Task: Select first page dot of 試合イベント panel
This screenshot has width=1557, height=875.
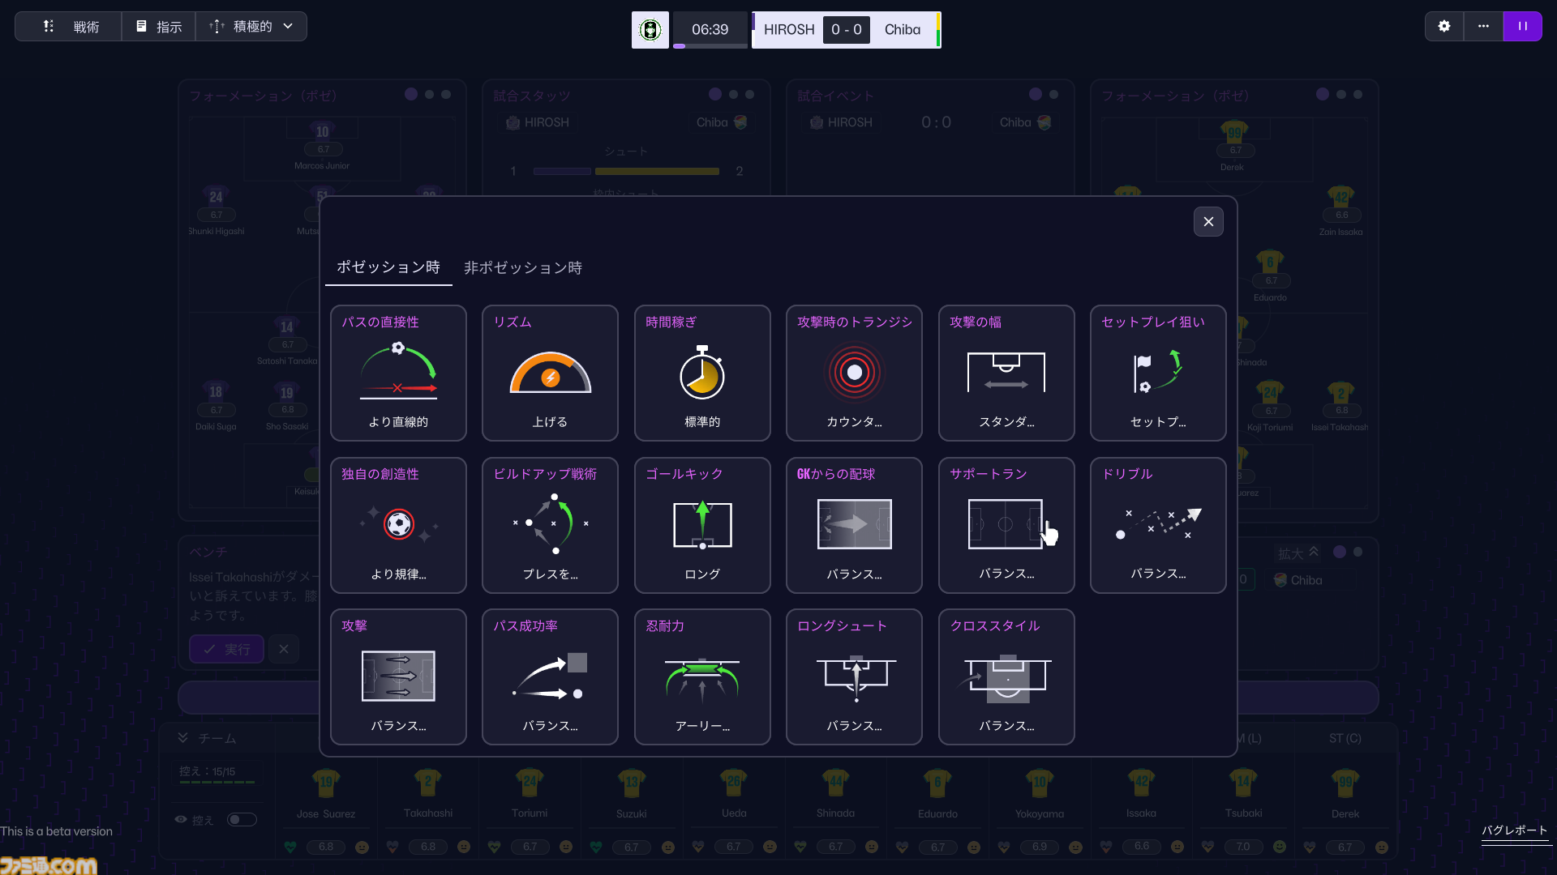Action: [1036, 94]
